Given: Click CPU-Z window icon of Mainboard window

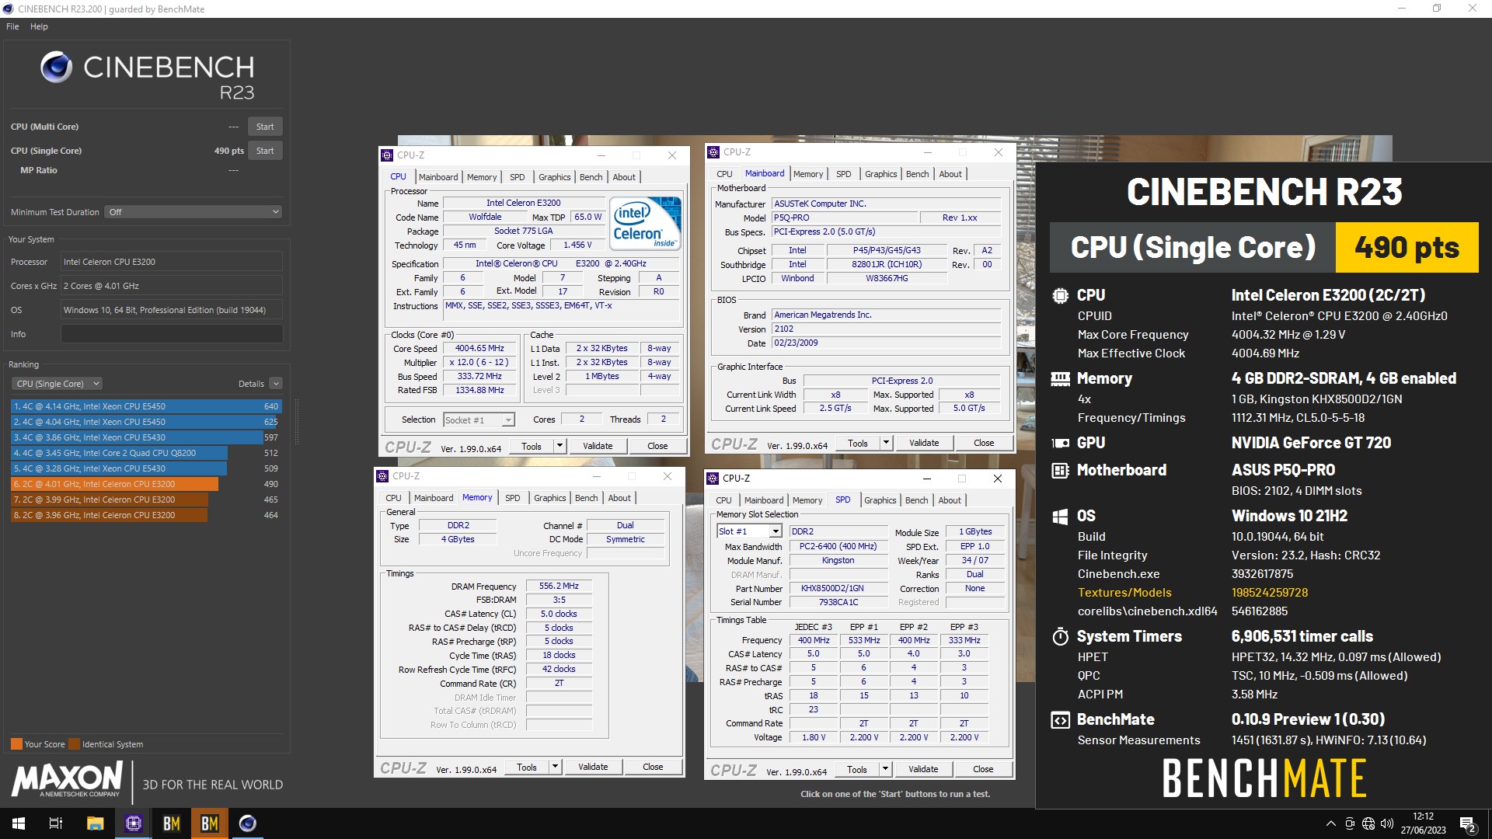Looking at the screenshot, I should coord(713,152).
